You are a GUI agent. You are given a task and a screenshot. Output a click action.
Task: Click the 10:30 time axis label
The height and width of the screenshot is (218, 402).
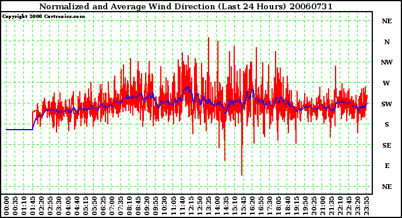click(164, 206)
